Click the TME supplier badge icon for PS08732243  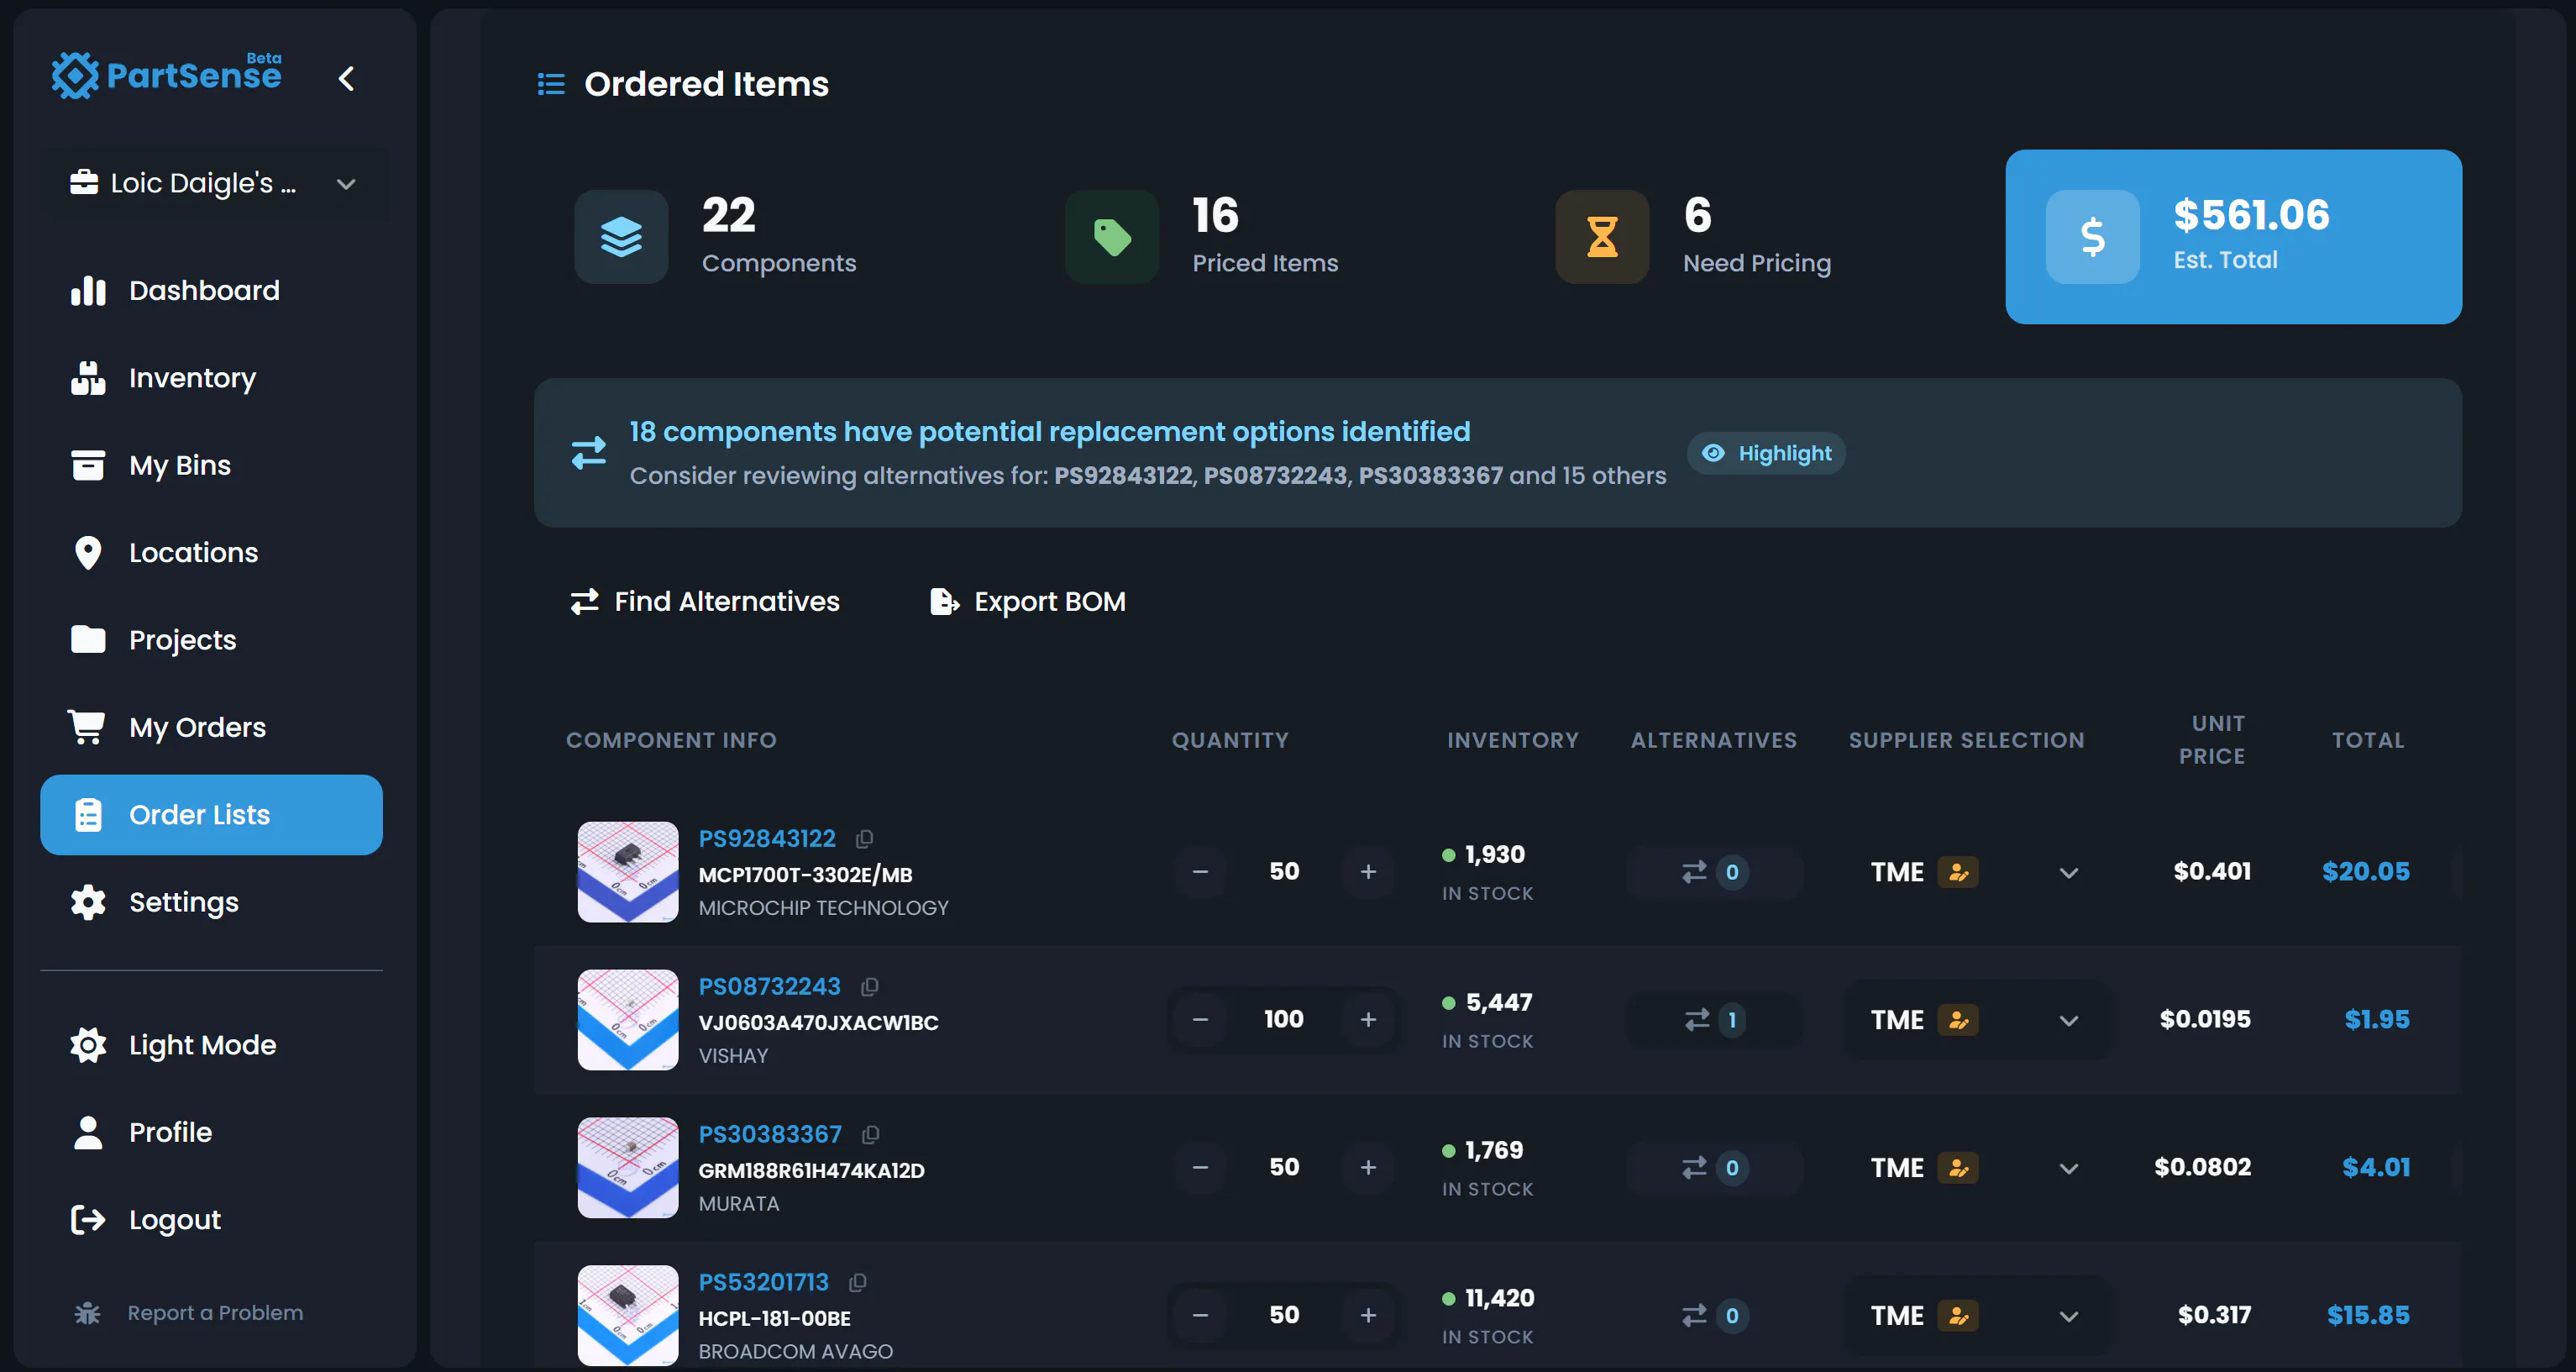[1958, 1020]
